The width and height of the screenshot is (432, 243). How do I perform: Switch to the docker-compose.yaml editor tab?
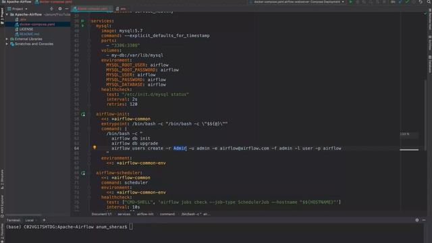point(92,9)
